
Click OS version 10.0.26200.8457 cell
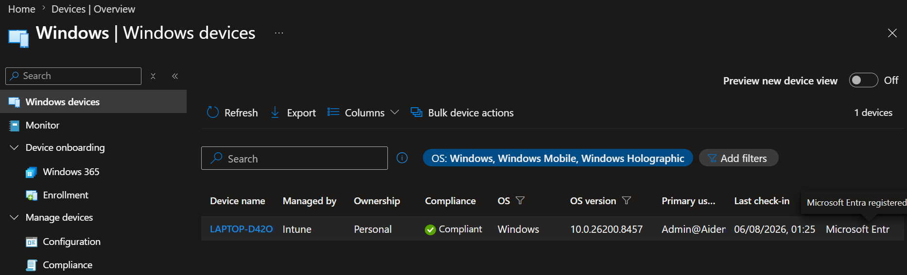pyautogui.click(x=607, y=229)
